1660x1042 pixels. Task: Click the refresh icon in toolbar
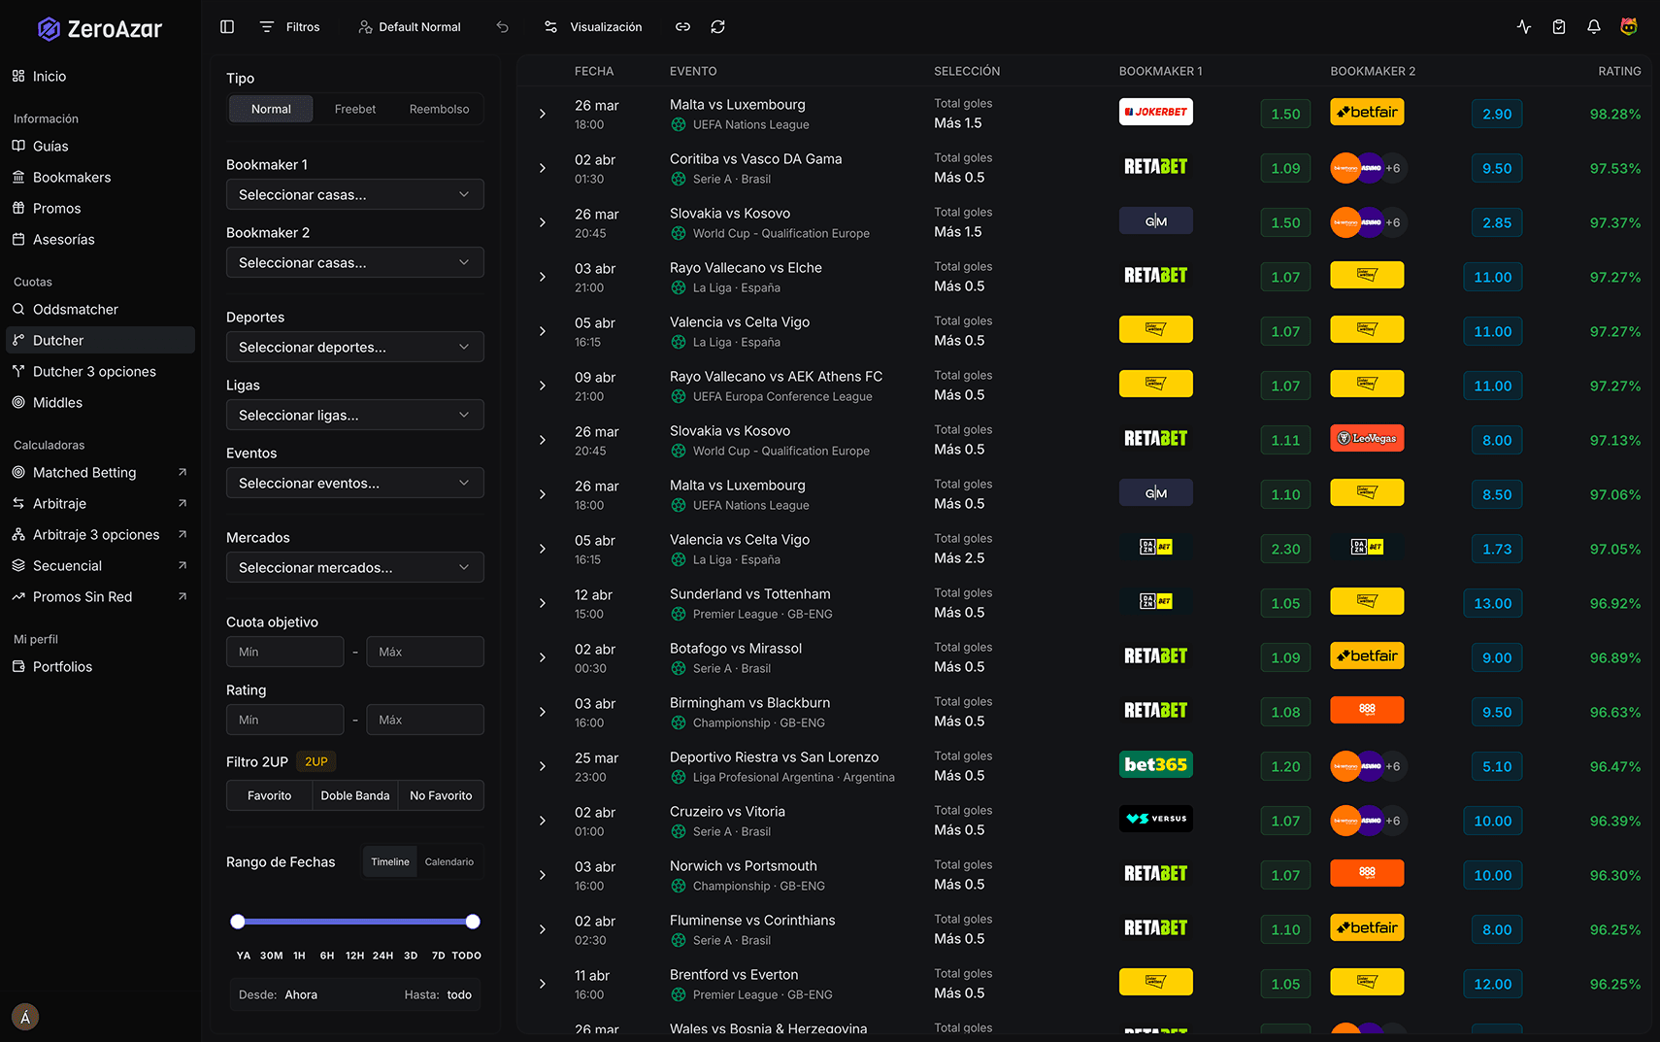coord(717,27)
